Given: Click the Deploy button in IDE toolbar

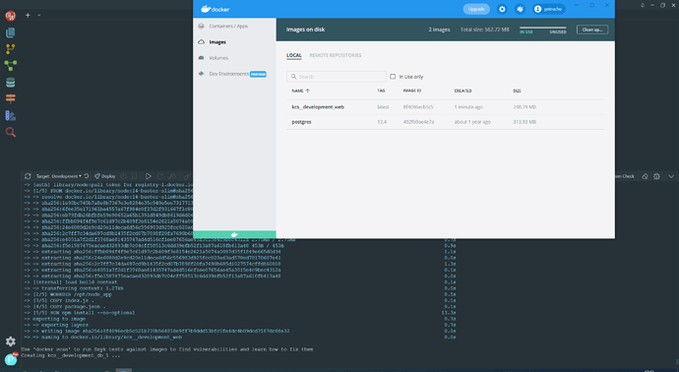Looking at the screenshot, I should coord(105,176).
